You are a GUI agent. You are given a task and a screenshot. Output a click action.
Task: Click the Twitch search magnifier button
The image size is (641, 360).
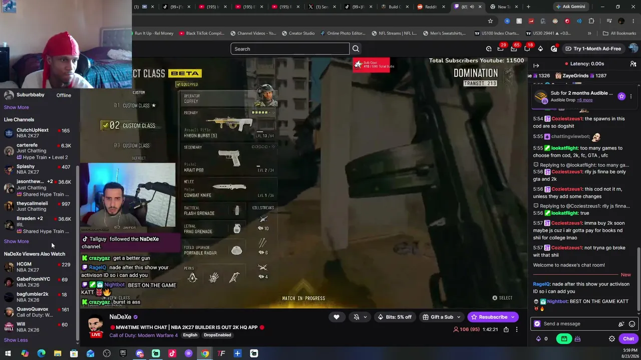click(356, 48)
